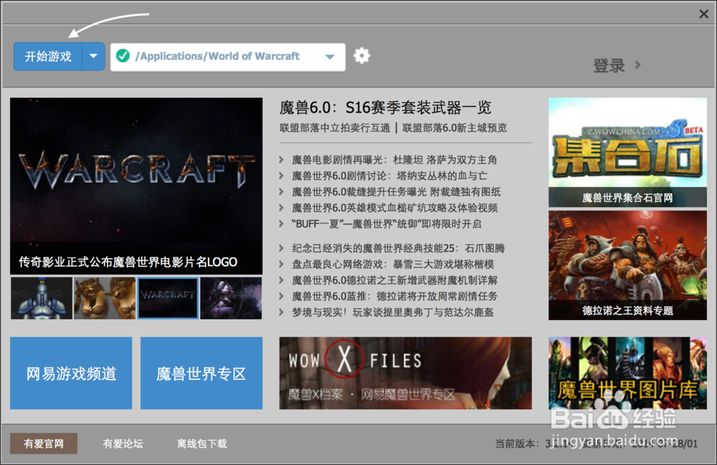717x465 pixels.
Task: Open the WOW X FILES 魔兽X档案 banner
Action: coord(405,373)
